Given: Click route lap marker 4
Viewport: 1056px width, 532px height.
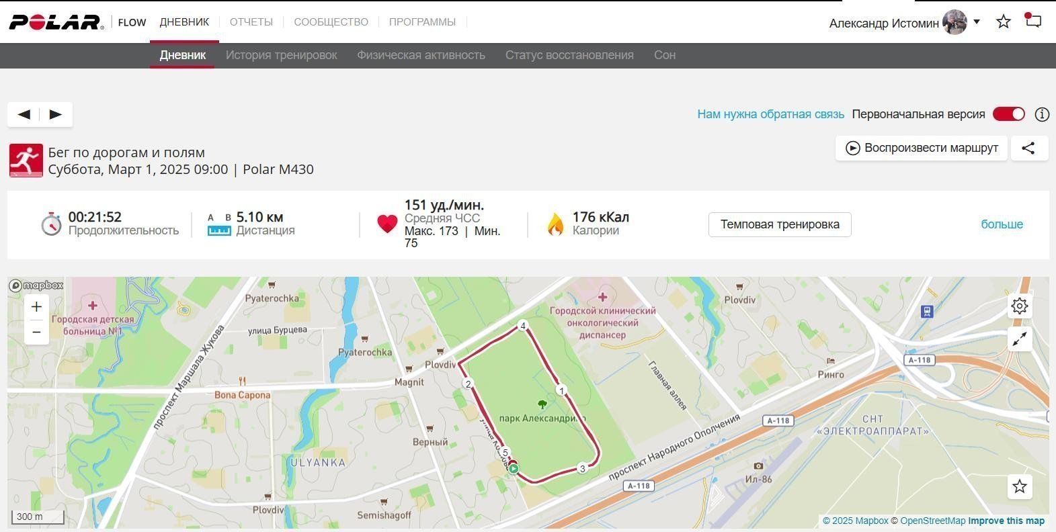Looking at the screenshot, I should 522,326.
